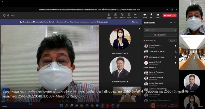Select RATCHARIN YOOCHA in participants list
The width and height of the screenshot is (205, 109).
(160, 57)
